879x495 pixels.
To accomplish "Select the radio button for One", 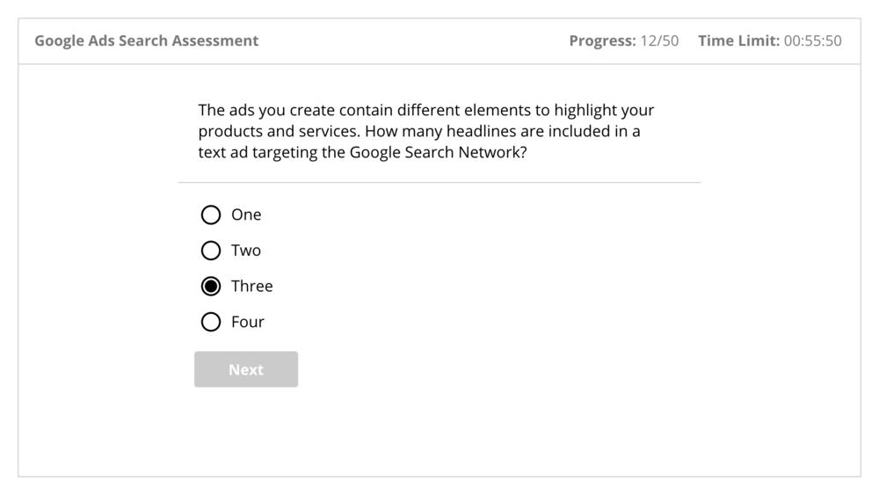I will pyautogui.click(x=211, y=215).
